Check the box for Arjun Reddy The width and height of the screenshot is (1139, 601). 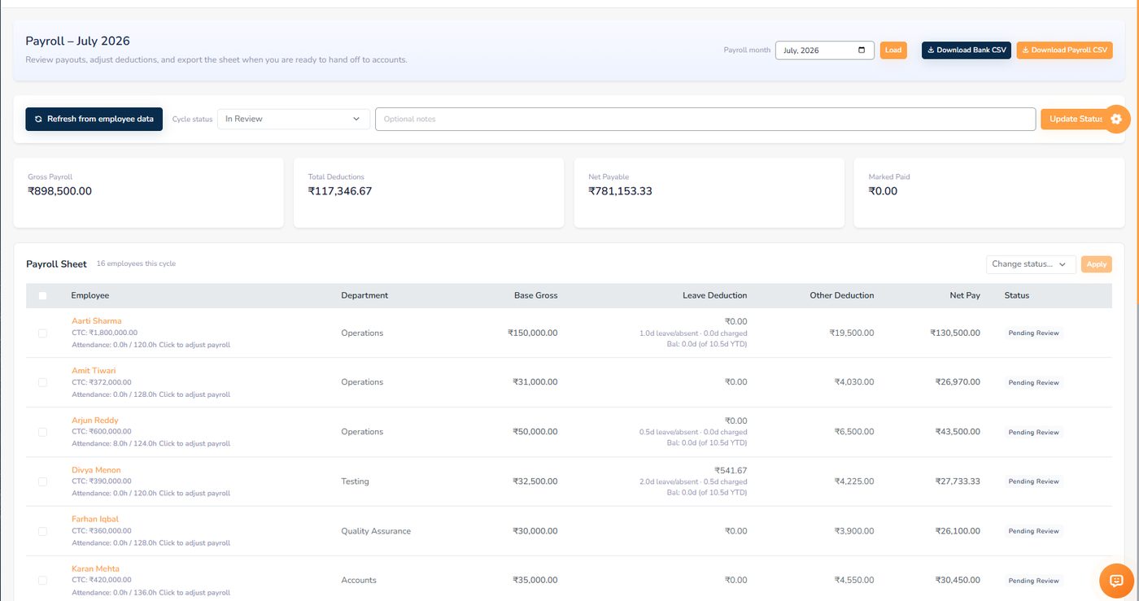42,432
